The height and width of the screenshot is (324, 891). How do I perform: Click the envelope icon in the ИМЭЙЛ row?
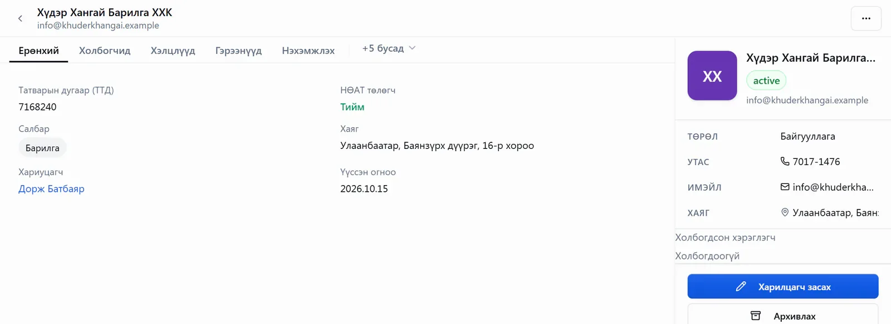pyautogui.click(x=785, y=187)
